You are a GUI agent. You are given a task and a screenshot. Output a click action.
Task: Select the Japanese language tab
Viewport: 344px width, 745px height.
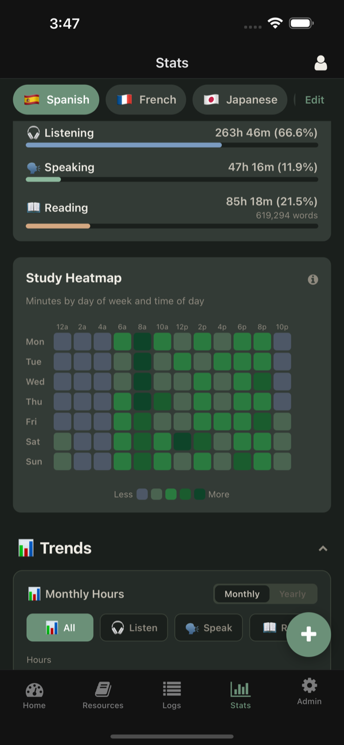[240, 100]
